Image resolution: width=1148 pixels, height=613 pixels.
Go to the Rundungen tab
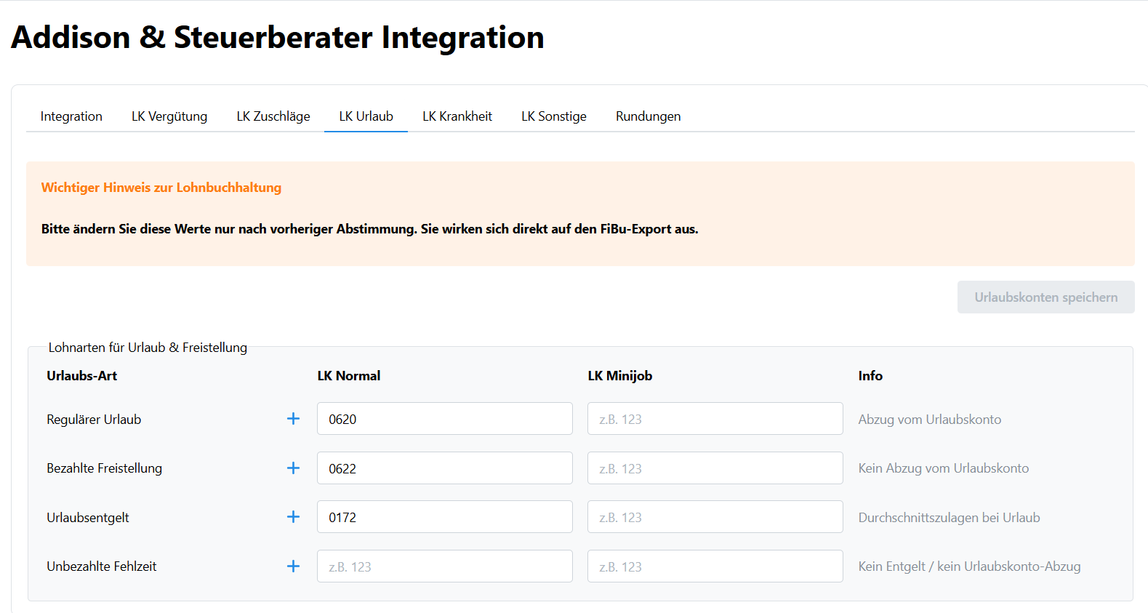[x=649, y=116]
